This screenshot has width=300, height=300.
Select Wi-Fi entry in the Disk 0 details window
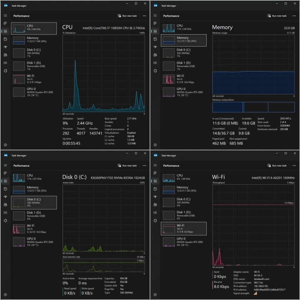pyautogui.click(x=34, y=229)
